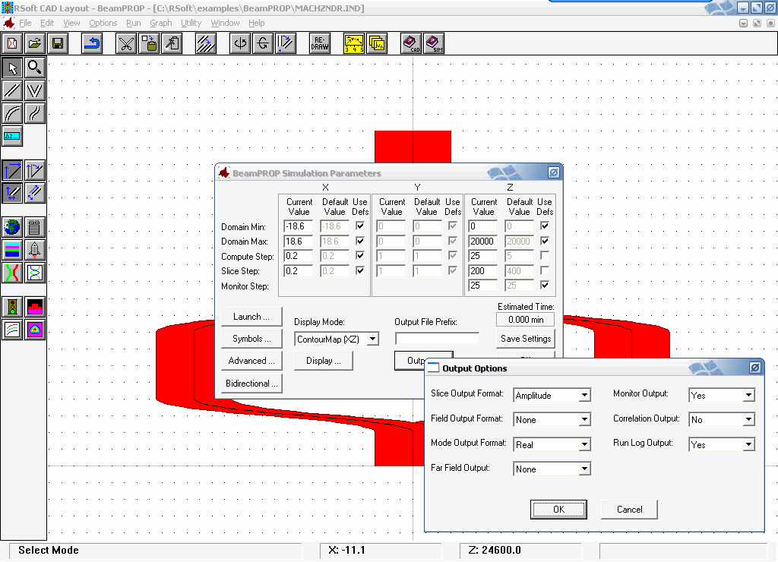Open the Field Output Format dropdown
Screen dimensions: 778x562
pos(585,420)
